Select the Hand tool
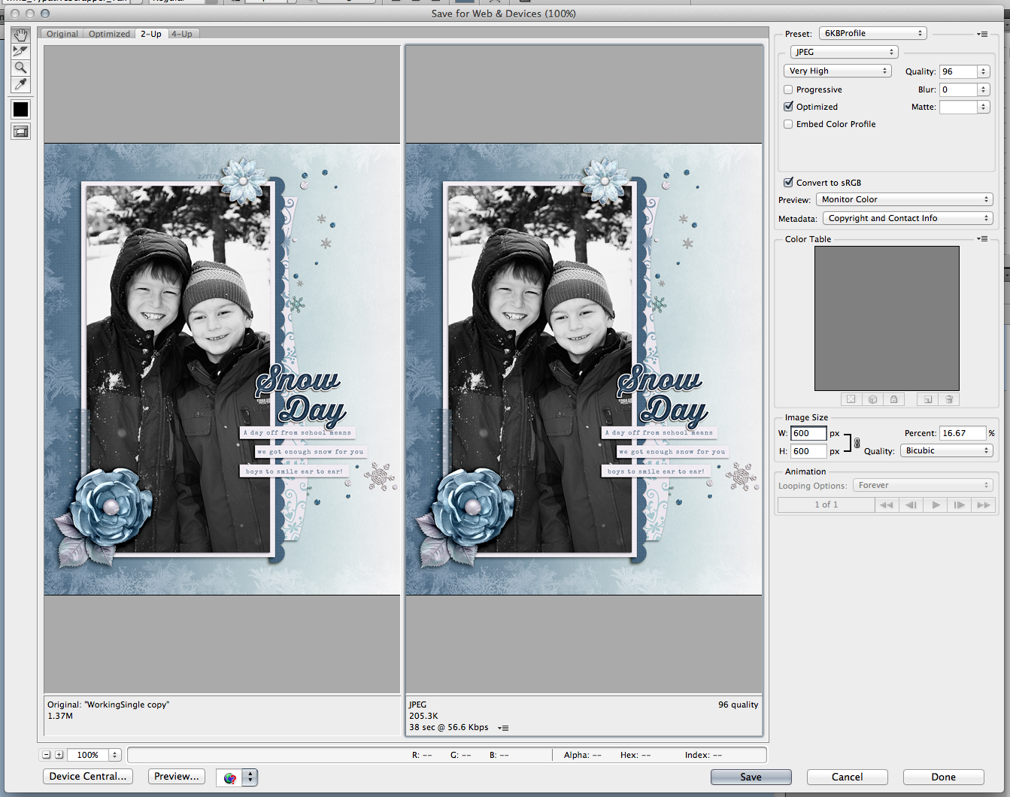This screenshot has width=1010, height=797. (20, 35)
